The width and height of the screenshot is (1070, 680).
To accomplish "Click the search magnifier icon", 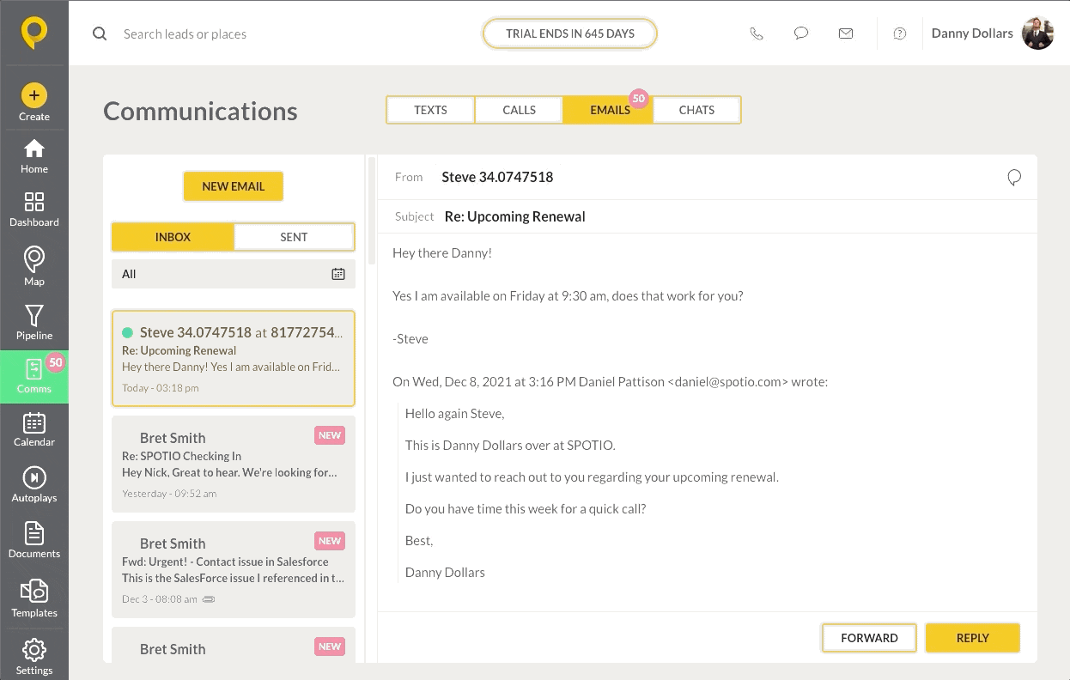I will tap(100, 34).
